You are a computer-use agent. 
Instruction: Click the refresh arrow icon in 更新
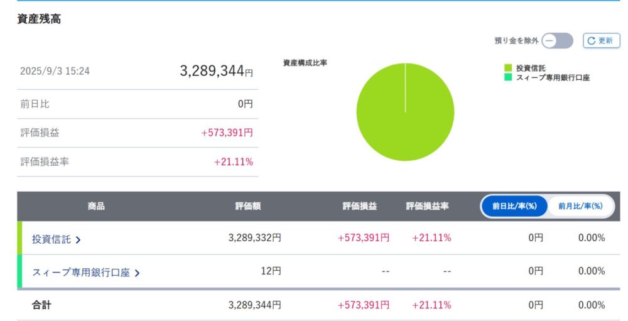point(592,41)
